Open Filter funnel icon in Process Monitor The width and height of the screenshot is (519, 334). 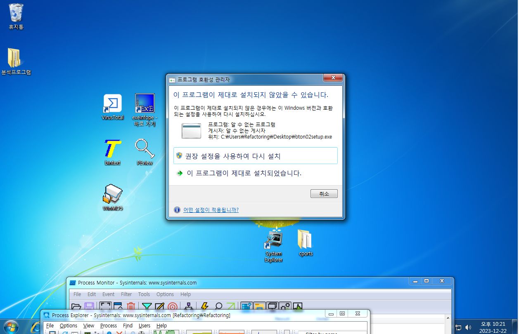(147, 307)
